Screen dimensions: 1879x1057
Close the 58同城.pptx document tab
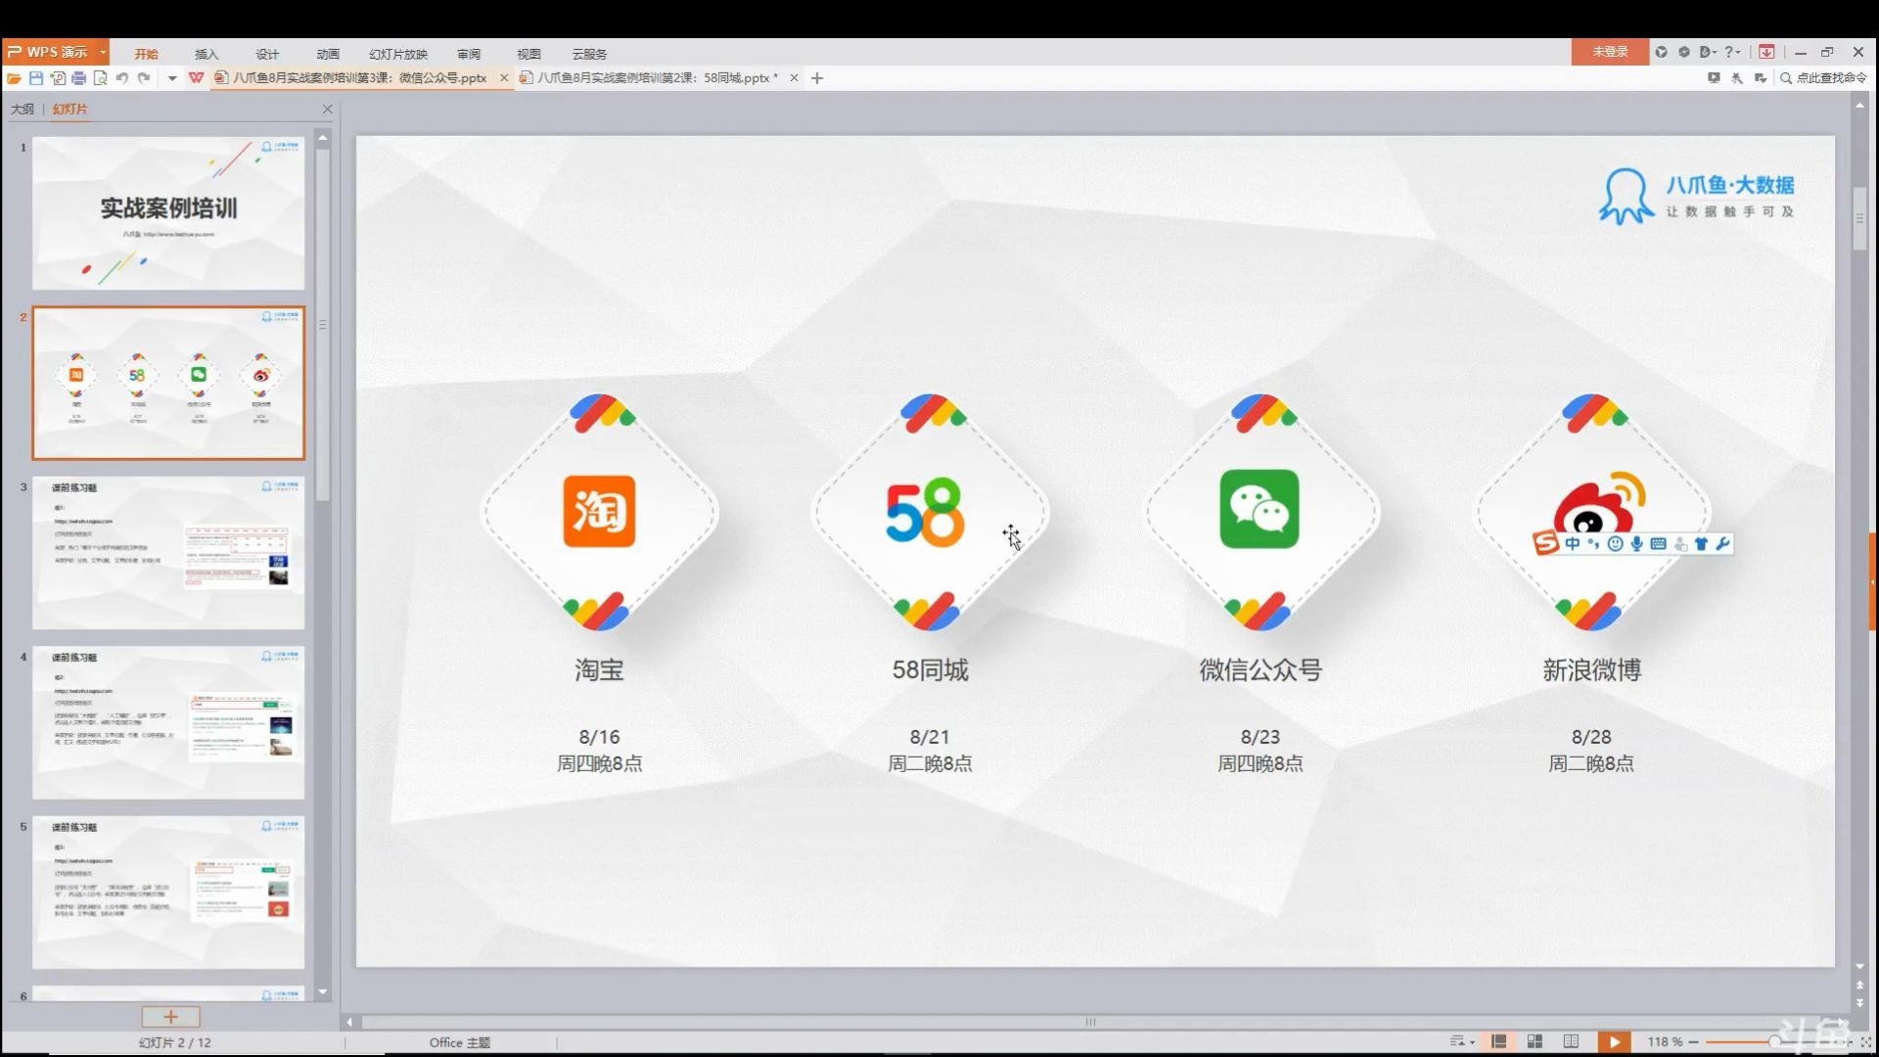pos(794,78)
